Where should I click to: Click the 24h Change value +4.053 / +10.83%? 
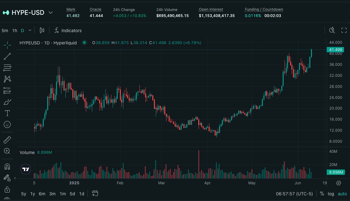[130, 16]
